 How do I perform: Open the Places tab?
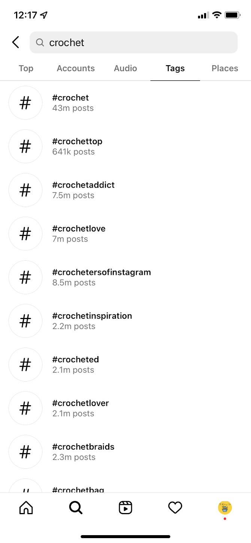(224, 68)
